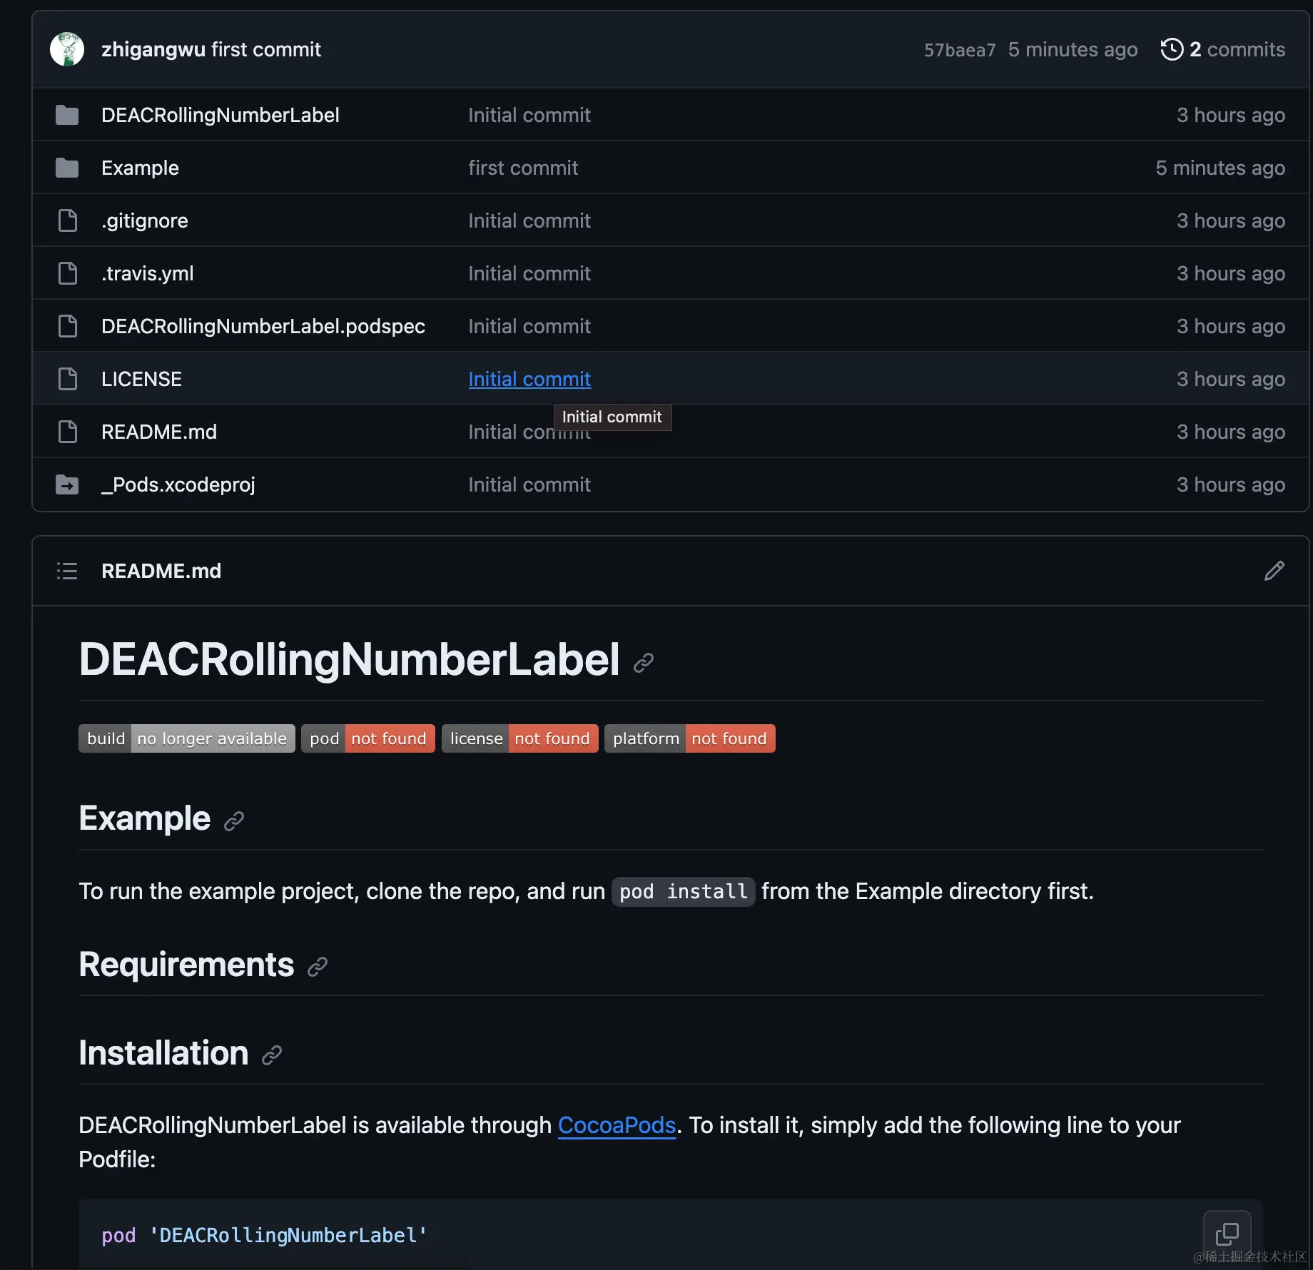Open the DEACRollingNumberLabel folder

click(220, 115)
